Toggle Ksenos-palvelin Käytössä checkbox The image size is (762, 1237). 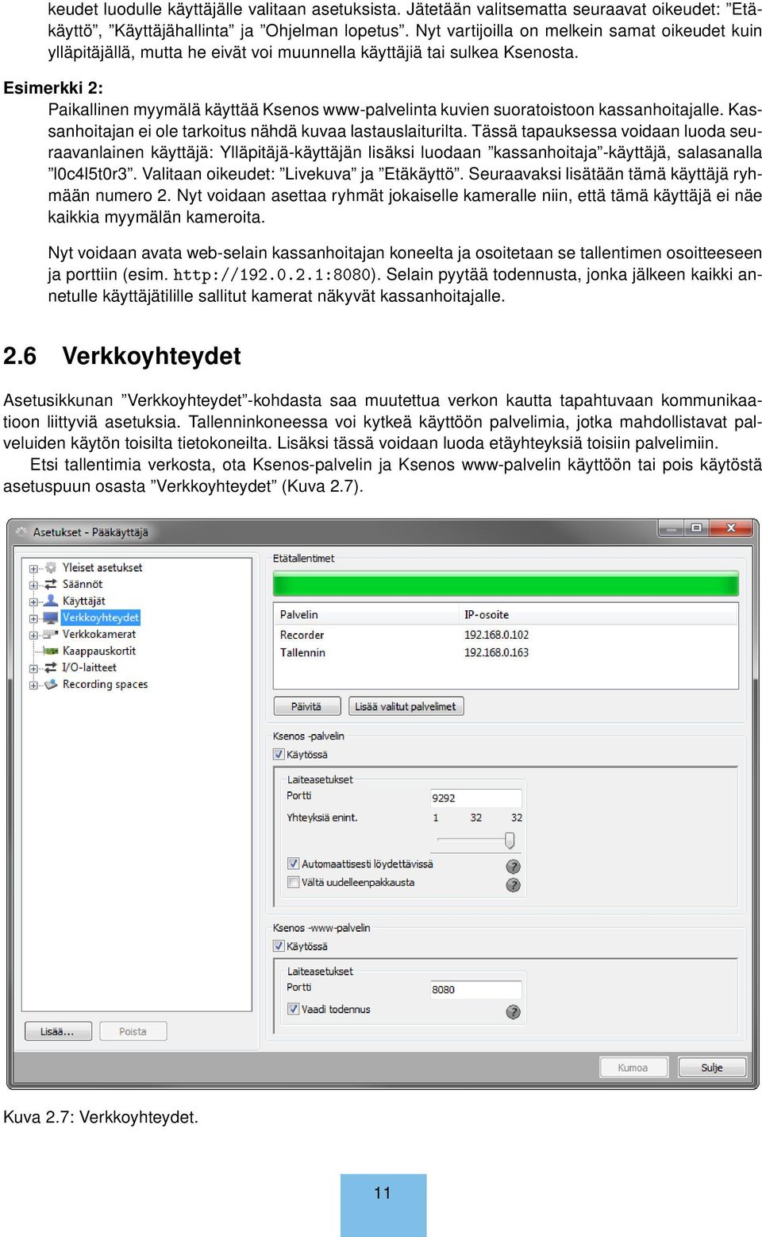[279, 754]
